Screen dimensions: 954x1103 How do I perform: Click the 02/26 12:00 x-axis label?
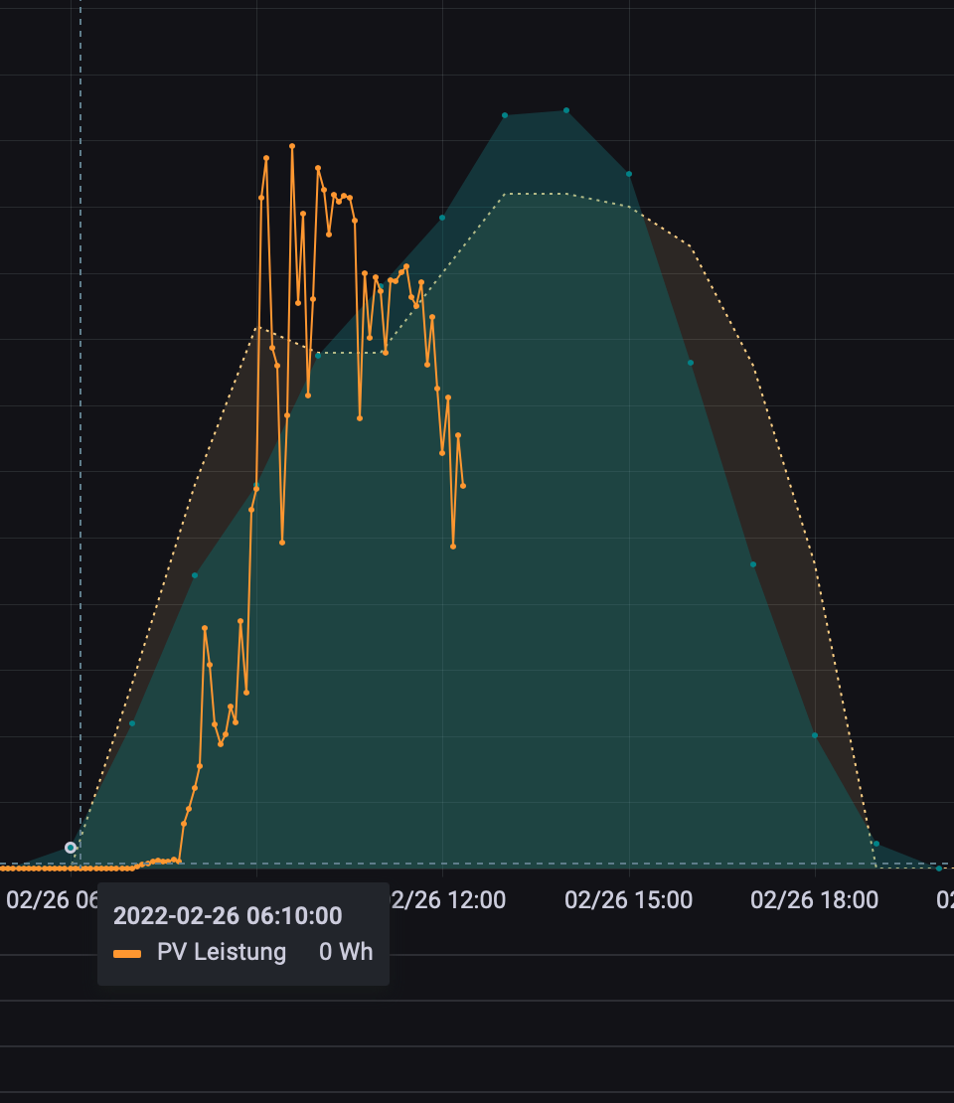[449, 900]
